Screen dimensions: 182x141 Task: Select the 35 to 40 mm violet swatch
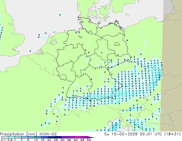71,137
